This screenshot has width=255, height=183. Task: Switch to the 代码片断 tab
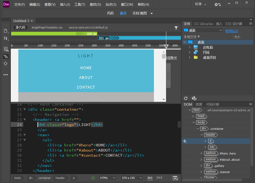point(213,104)
